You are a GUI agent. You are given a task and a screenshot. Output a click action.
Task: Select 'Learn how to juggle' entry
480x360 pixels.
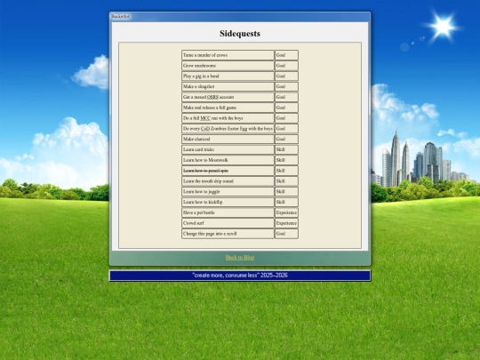[x=228, y=191]
